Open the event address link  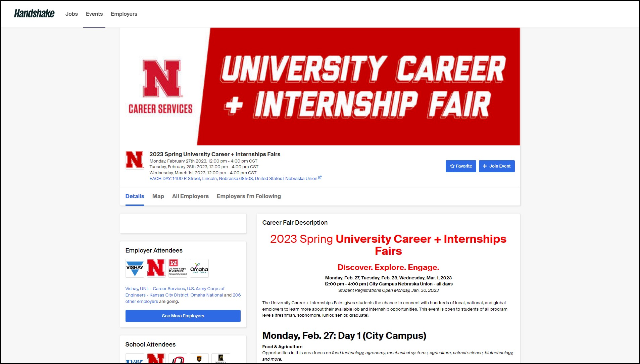(x=233, y=179)
